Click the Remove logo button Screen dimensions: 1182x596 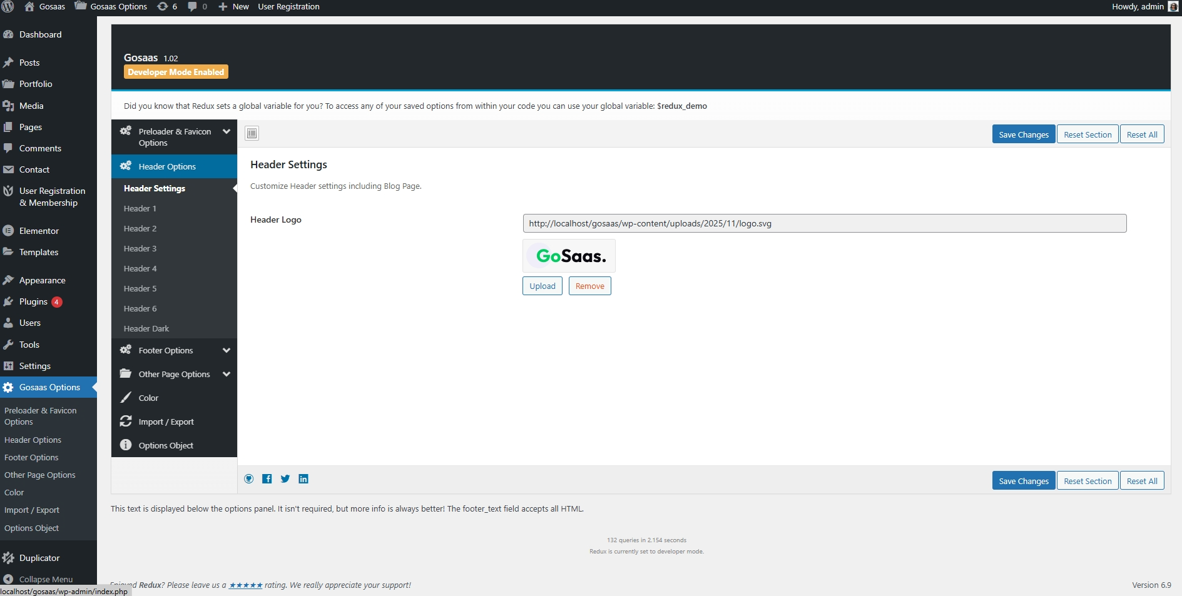click(x=589, y=286)
